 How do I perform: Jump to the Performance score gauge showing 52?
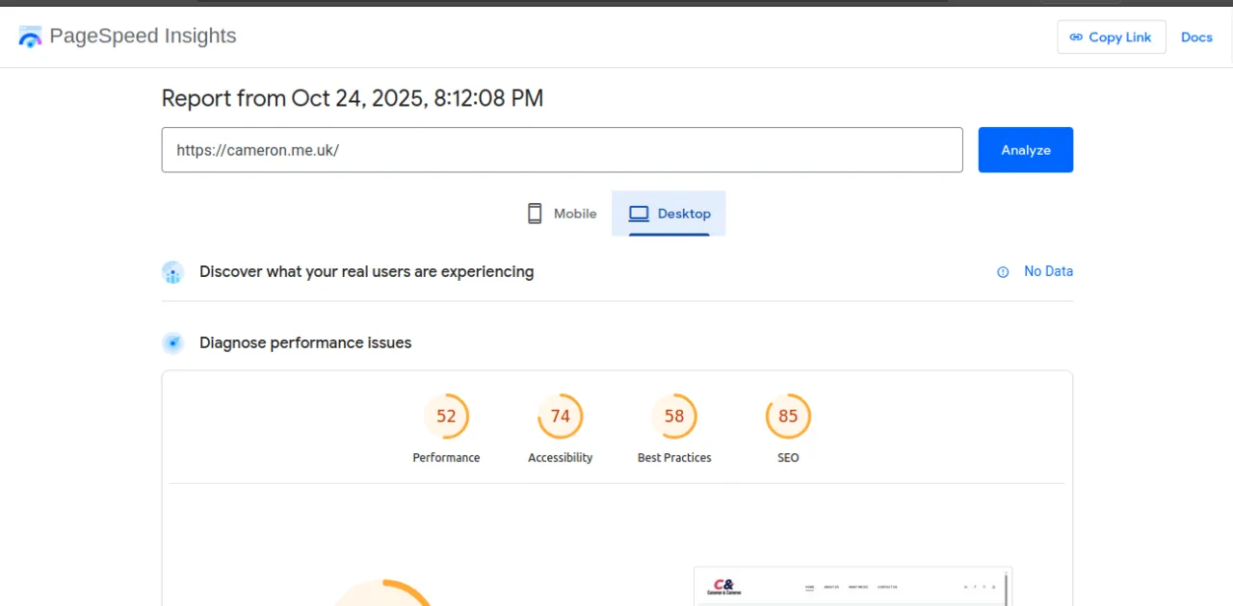(446, 417)
